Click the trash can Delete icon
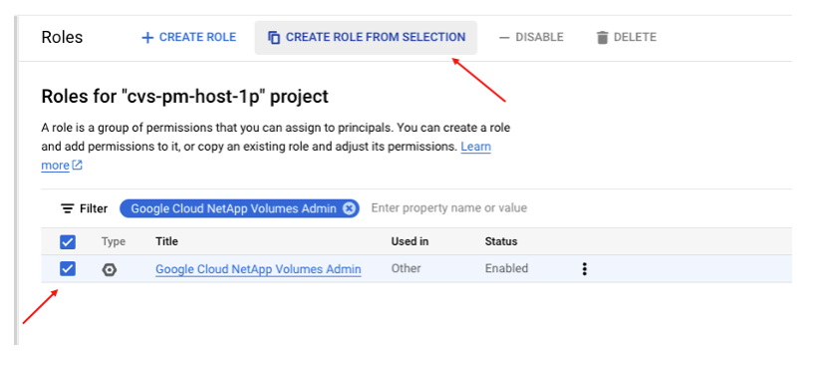This screenshot has height=365, width=821. coord(602,38)
